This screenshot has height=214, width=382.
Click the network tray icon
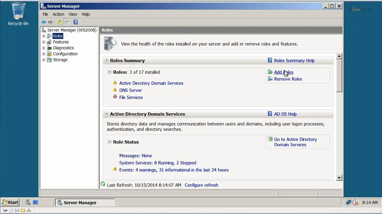[x=348, y=203]
